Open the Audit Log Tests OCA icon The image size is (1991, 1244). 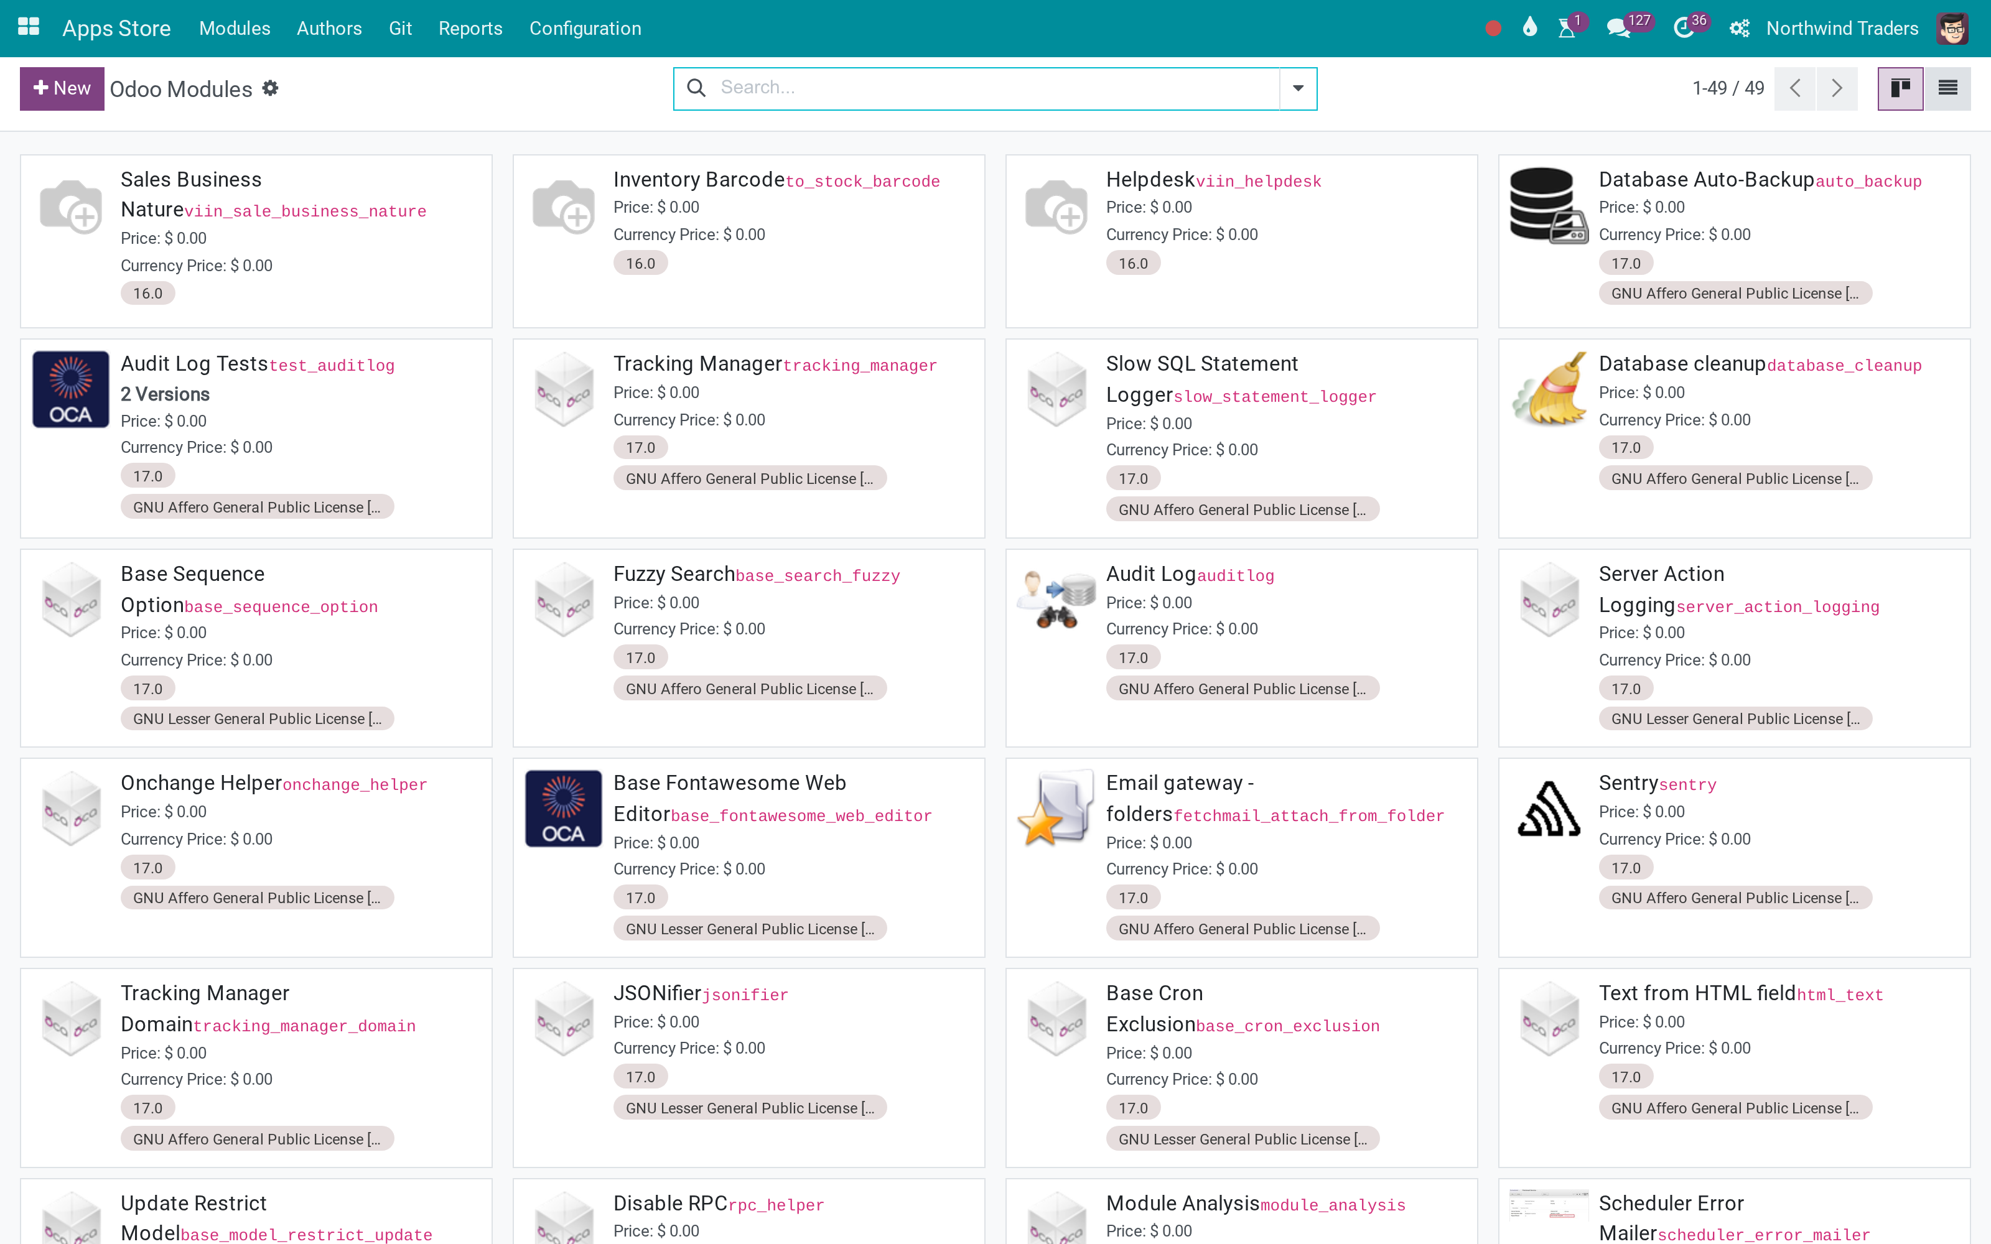pyautogui.click(x=71, y=389)
